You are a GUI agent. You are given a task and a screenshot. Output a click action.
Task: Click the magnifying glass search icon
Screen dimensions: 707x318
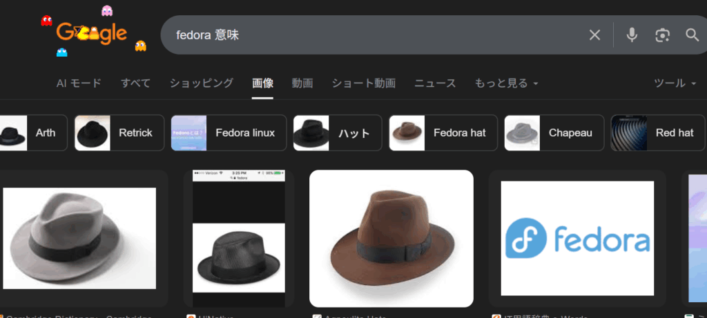pos(692,35)
